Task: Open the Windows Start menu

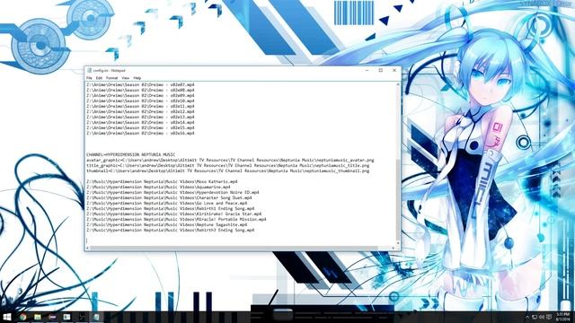Action: point(6,317)
